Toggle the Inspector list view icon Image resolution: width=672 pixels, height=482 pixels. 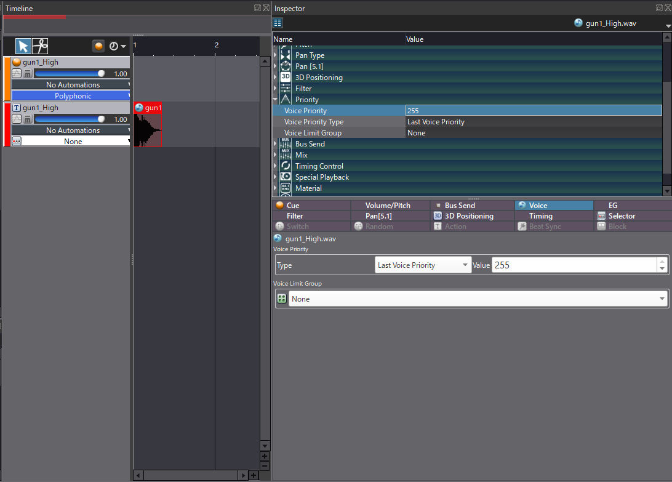pyautogui.click(x=278, y=23)
